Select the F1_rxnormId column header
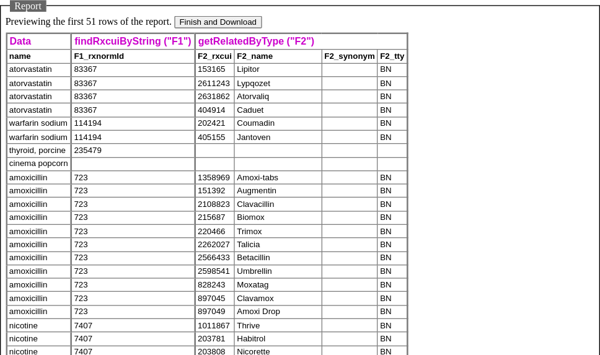This screenshot has width=600, height=355. coord(133,56)
